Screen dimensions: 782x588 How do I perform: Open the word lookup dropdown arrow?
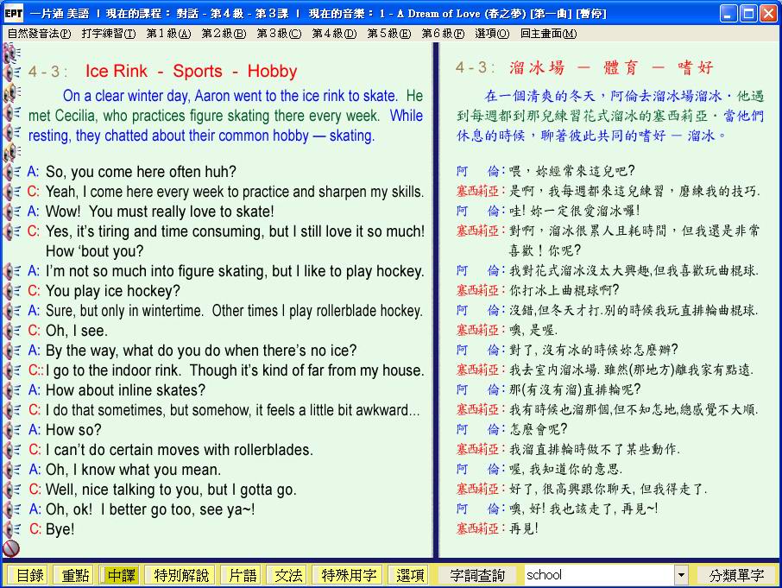(681, 575)
